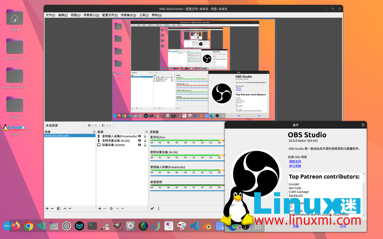Close the 关于 About dialog
383x239 pixels.
tap(363, 125)
